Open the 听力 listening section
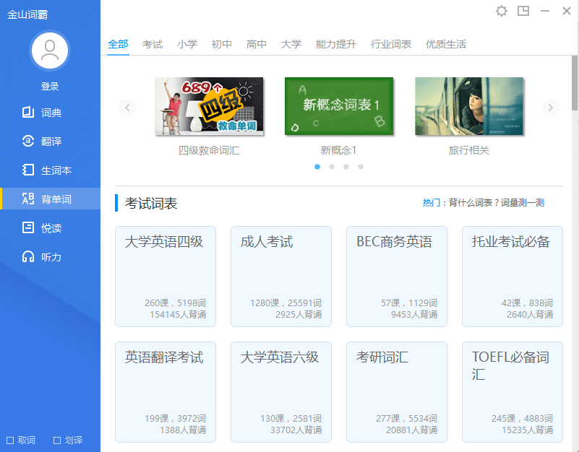This screenshot has height=452, width=579. 50,257
